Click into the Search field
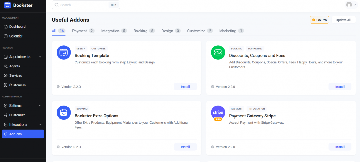The width and height of the screenshot is (360, 162). point(86,5)
